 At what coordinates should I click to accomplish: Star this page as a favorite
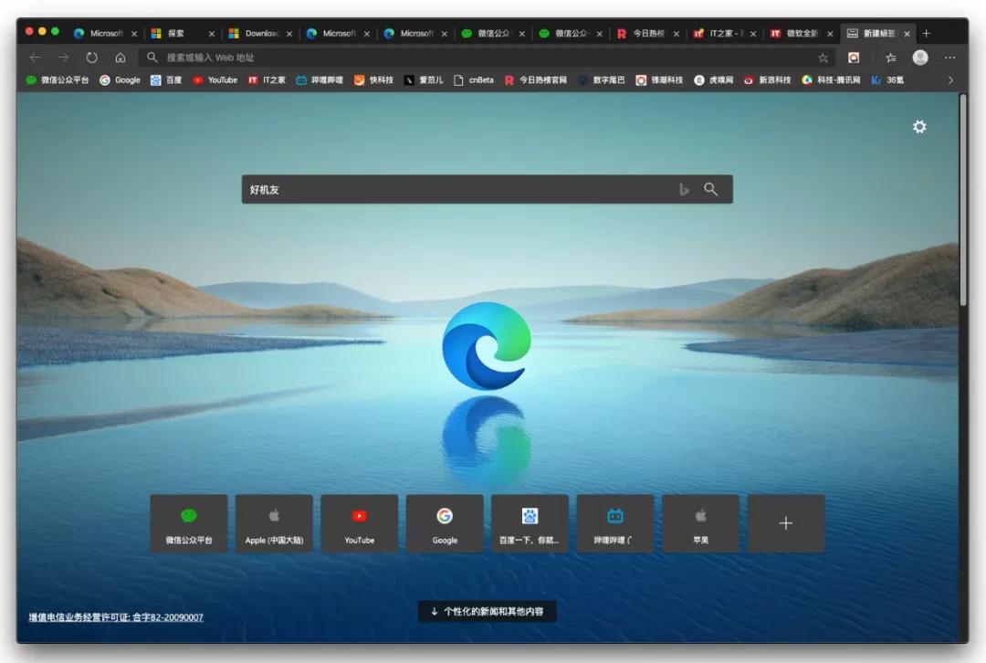(823, 58)
